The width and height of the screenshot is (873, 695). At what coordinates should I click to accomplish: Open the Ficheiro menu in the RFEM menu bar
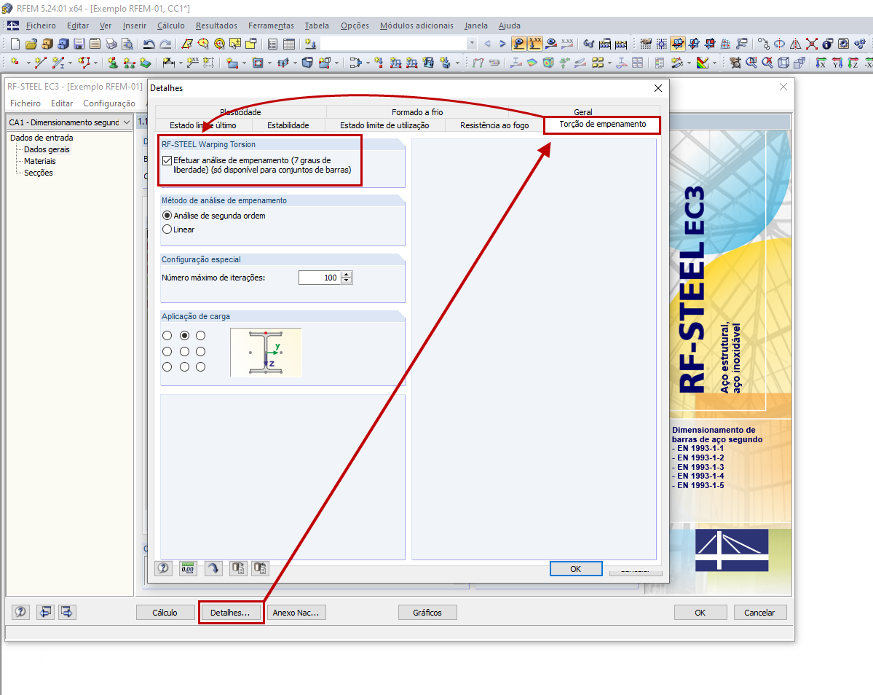tap(41, 25)
